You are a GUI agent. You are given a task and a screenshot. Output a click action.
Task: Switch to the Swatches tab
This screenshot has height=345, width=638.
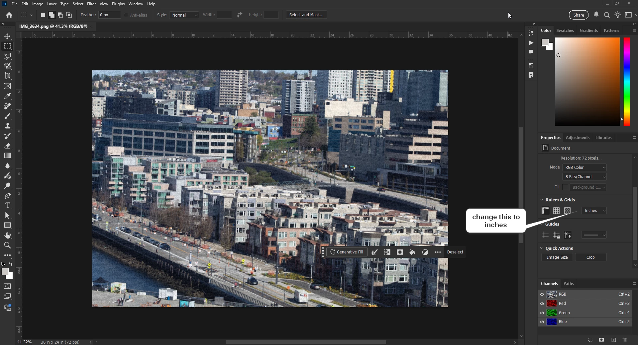point(565,31)
